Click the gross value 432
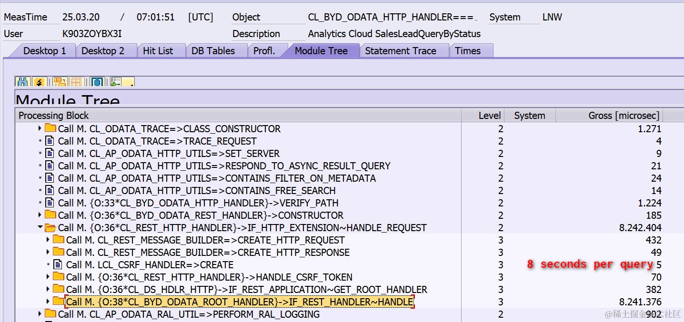 click(x=654, y=240)
